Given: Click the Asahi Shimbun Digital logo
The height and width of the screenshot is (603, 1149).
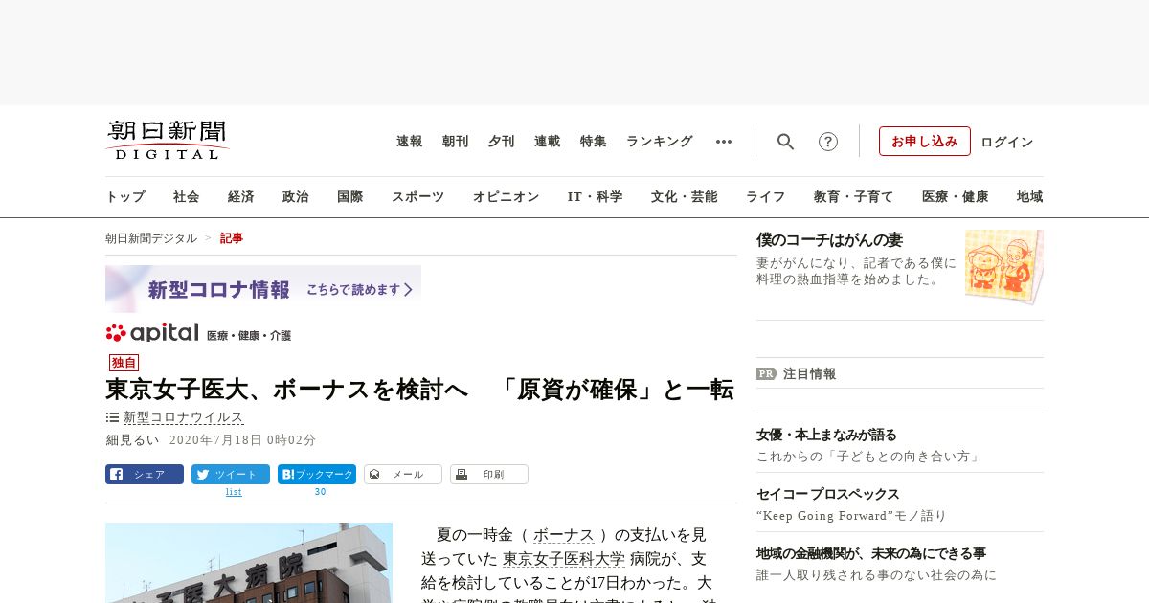Looking at the screenshot, I should [168, 141].
